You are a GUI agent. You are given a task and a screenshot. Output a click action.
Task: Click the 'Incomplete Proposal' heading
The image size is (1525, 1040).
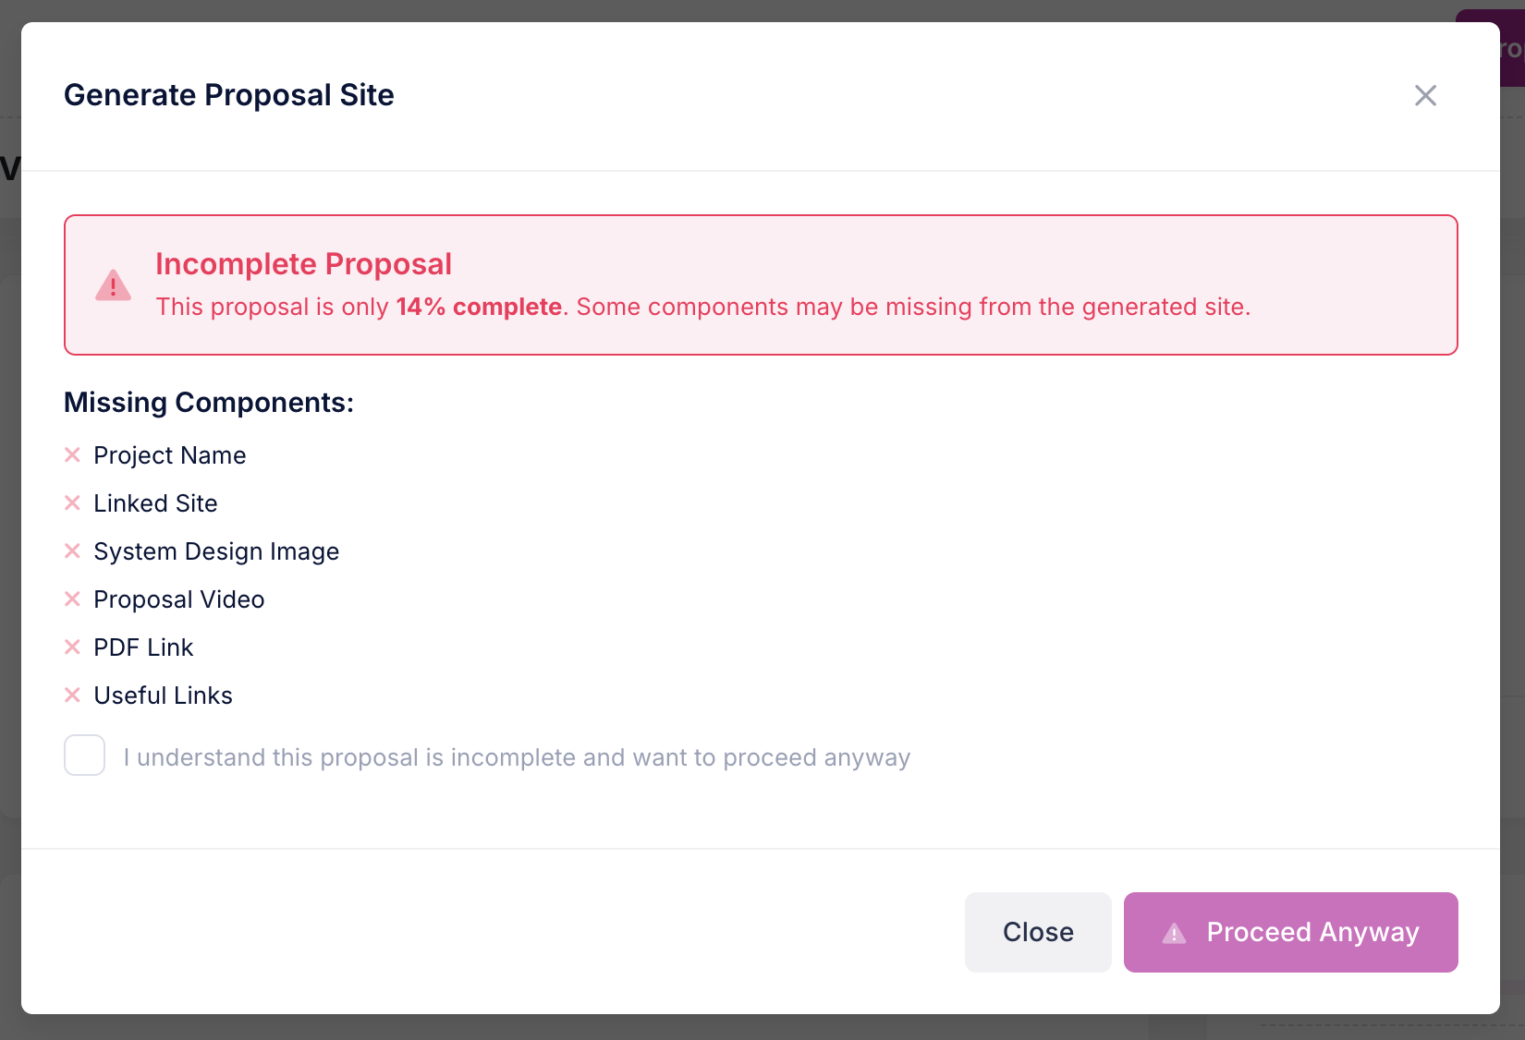304,264
